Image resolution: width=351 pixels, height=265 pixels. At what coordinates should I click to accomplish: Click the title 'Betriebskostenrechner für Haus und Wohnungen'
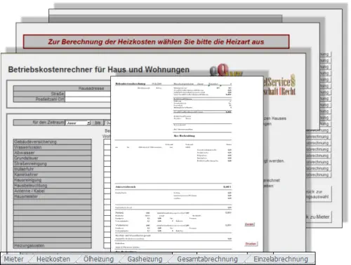[x=99, y=69]
